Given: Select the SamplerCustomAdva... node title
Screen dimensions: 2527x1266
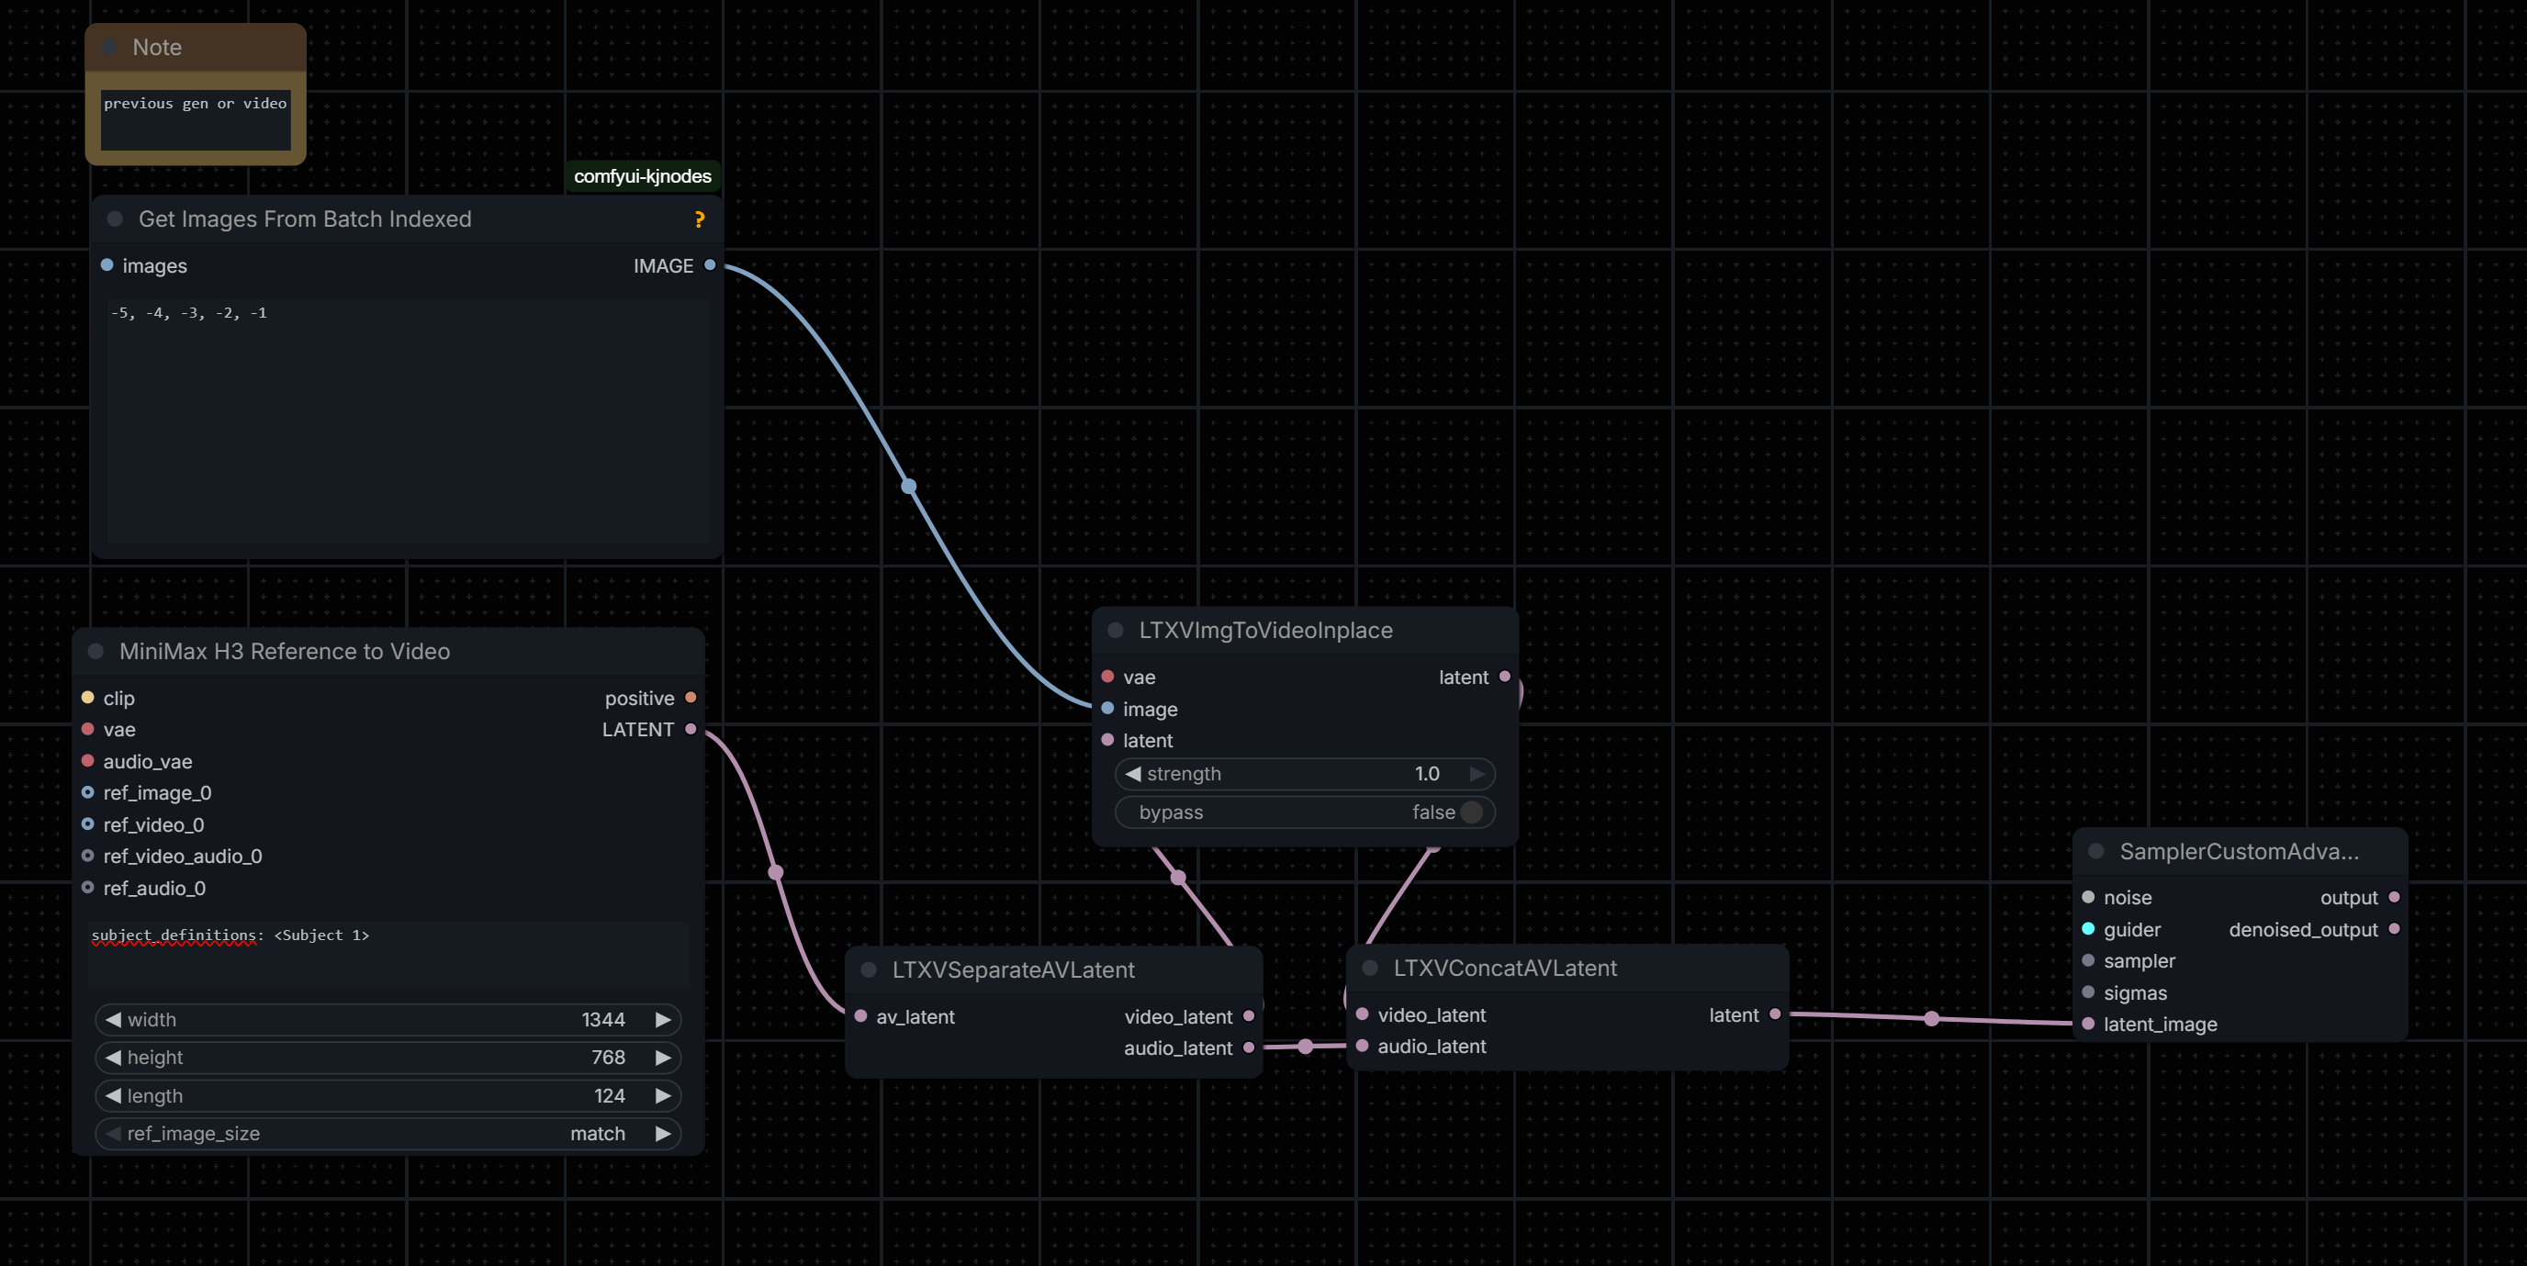Looking at the screenshot, I should pos(2240,851).
